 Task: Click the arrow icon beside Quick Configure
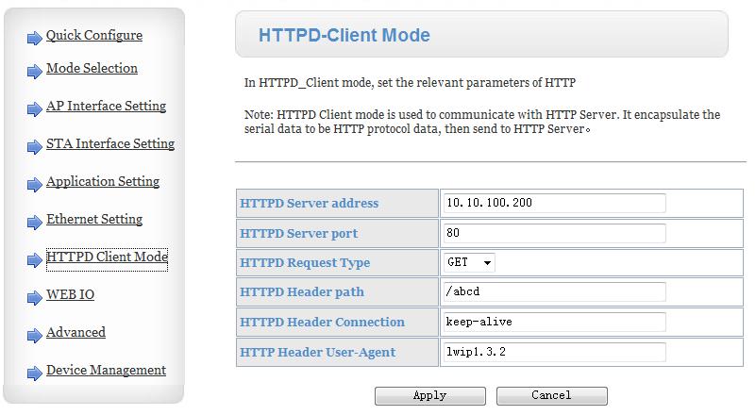35,38
